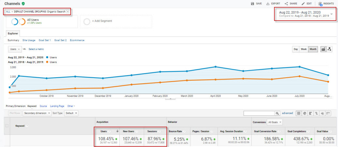The height and width of the screenshot is (147, 338).
Task: Click help icon next to Bounce Rate
Action: (185, 131)
